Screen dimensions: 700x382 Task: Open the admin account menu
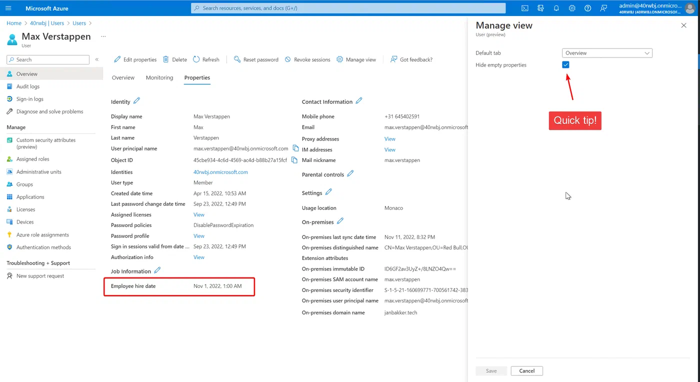[656, 8]
